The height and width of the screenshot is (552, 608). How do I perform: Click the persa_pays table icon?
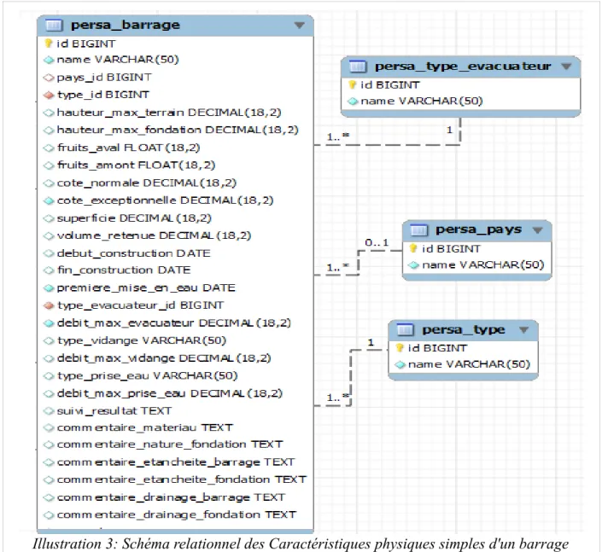coord(418,230)
